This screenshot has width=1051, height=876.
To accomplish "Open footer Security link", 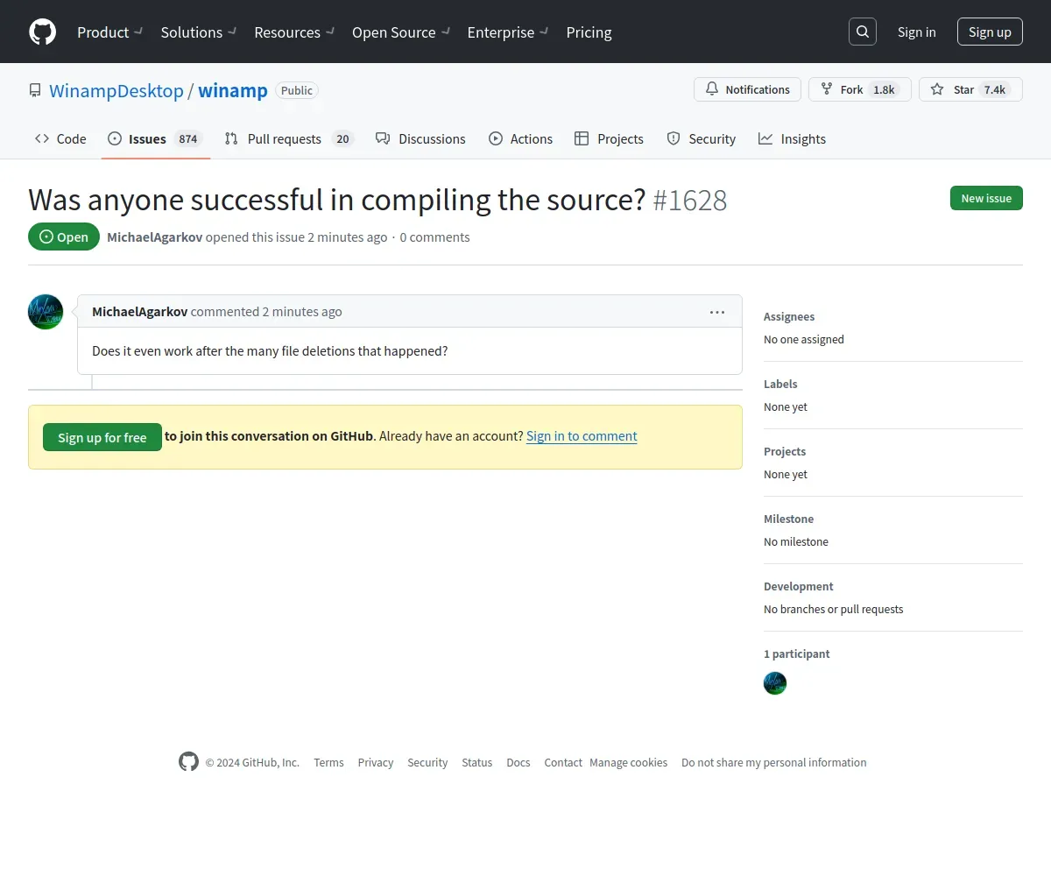I will 427,762.
